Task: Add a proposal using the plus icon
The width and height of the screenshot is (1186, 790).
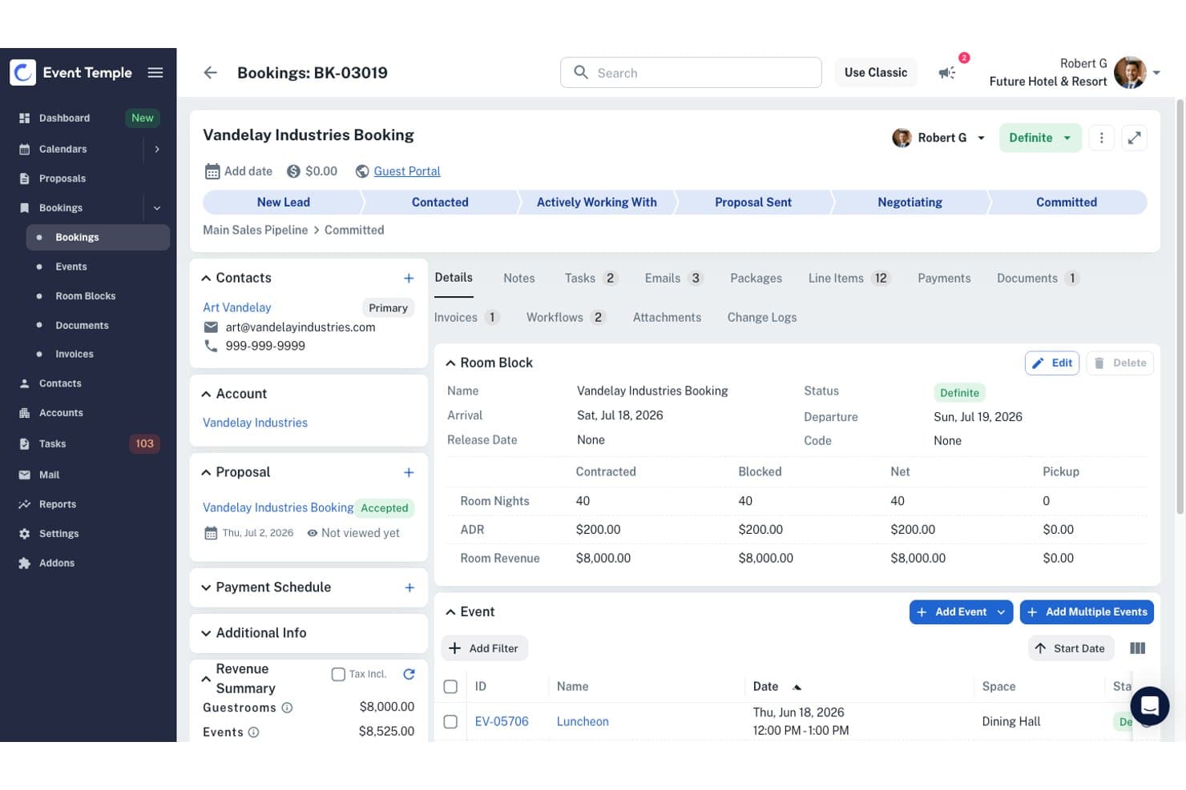Action: 409,473
